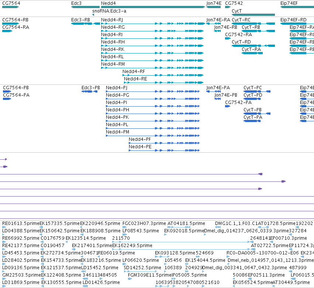Click the Nedd4-PH protein label
The width and height of the screenshot is (314, 288).
click(x=118, y=110)
